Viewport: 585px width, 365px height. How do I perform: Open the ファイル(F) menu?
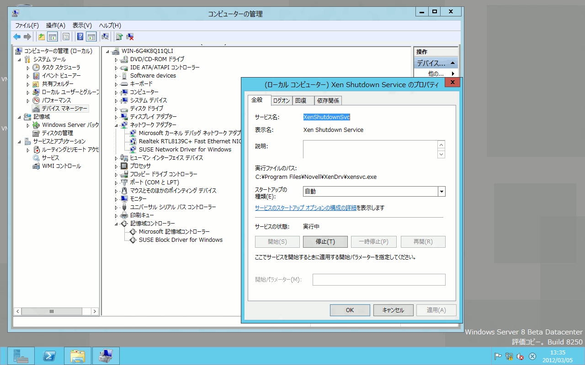[27, 26]
